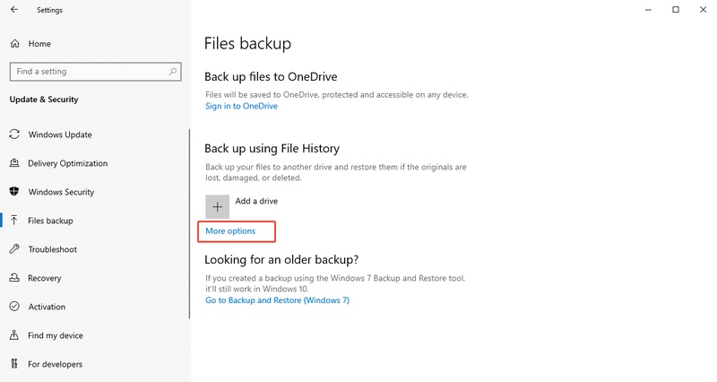717x382 pixels.
Task: Click the Back up using File History heading
Action: coord(272,149)
